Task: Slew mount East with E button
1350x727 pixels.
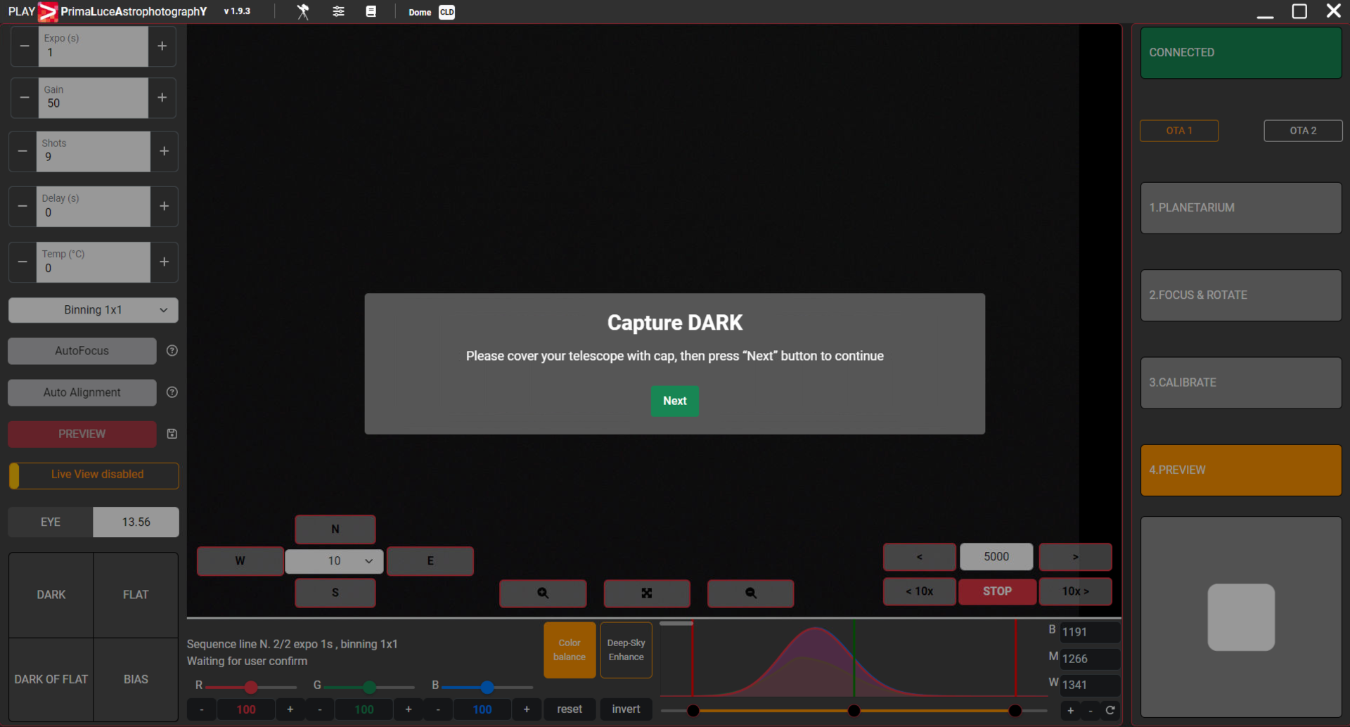Action: point(430,561)
